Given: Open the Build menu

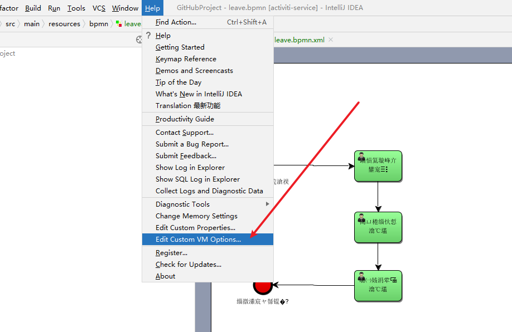Looking at the screenshot, I should pyautogui.click(x=33, y=8).
